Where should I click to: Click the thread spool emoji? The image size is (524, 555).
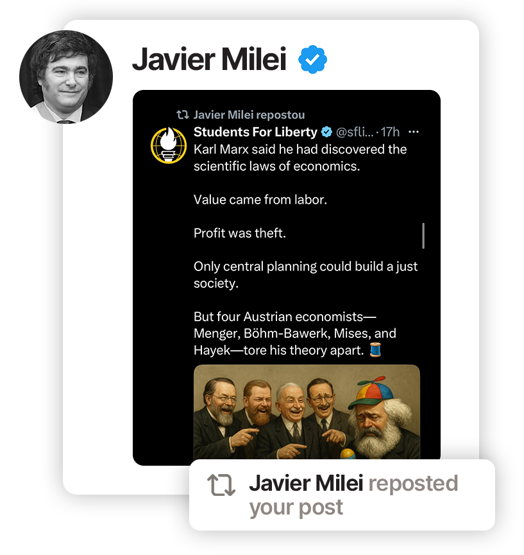click(x=375, y=349)
